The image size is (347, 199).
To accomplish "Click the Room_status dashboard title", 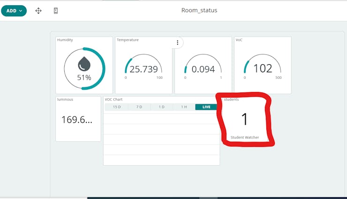I will pos(199,10).
